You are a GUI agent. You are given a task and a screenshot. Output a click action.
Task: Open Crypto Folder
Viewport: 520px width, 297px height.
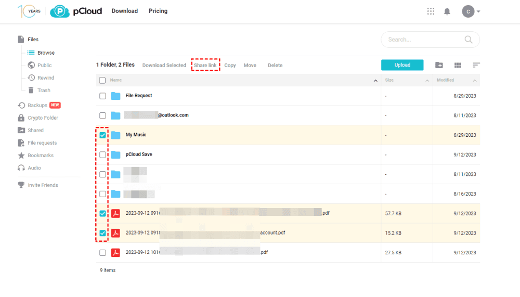[x=38, y=118]
